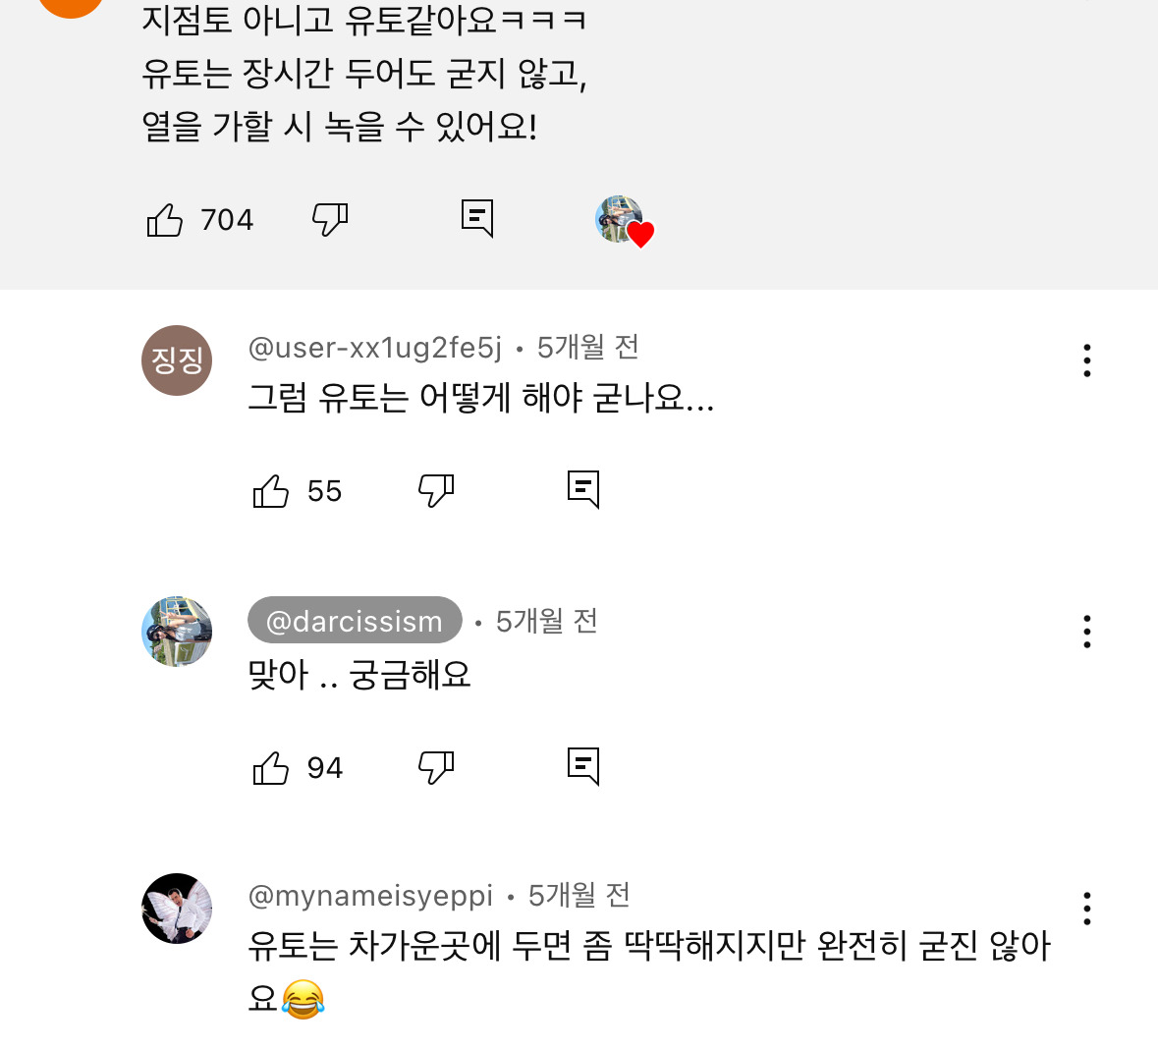Click the orange avatar of the top commenter
The image size is (1158, 1050).
(71, 6)
